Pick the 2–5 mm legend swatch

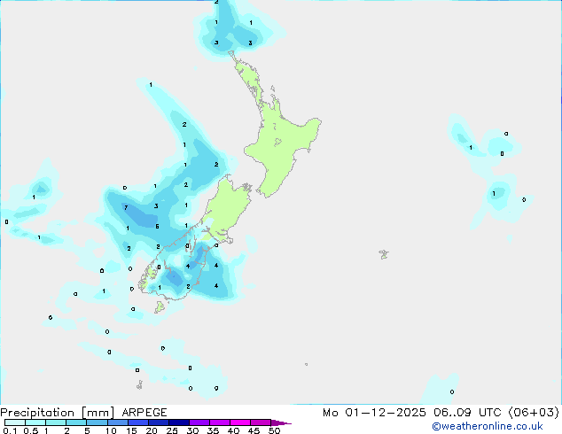tap(76, 422)
